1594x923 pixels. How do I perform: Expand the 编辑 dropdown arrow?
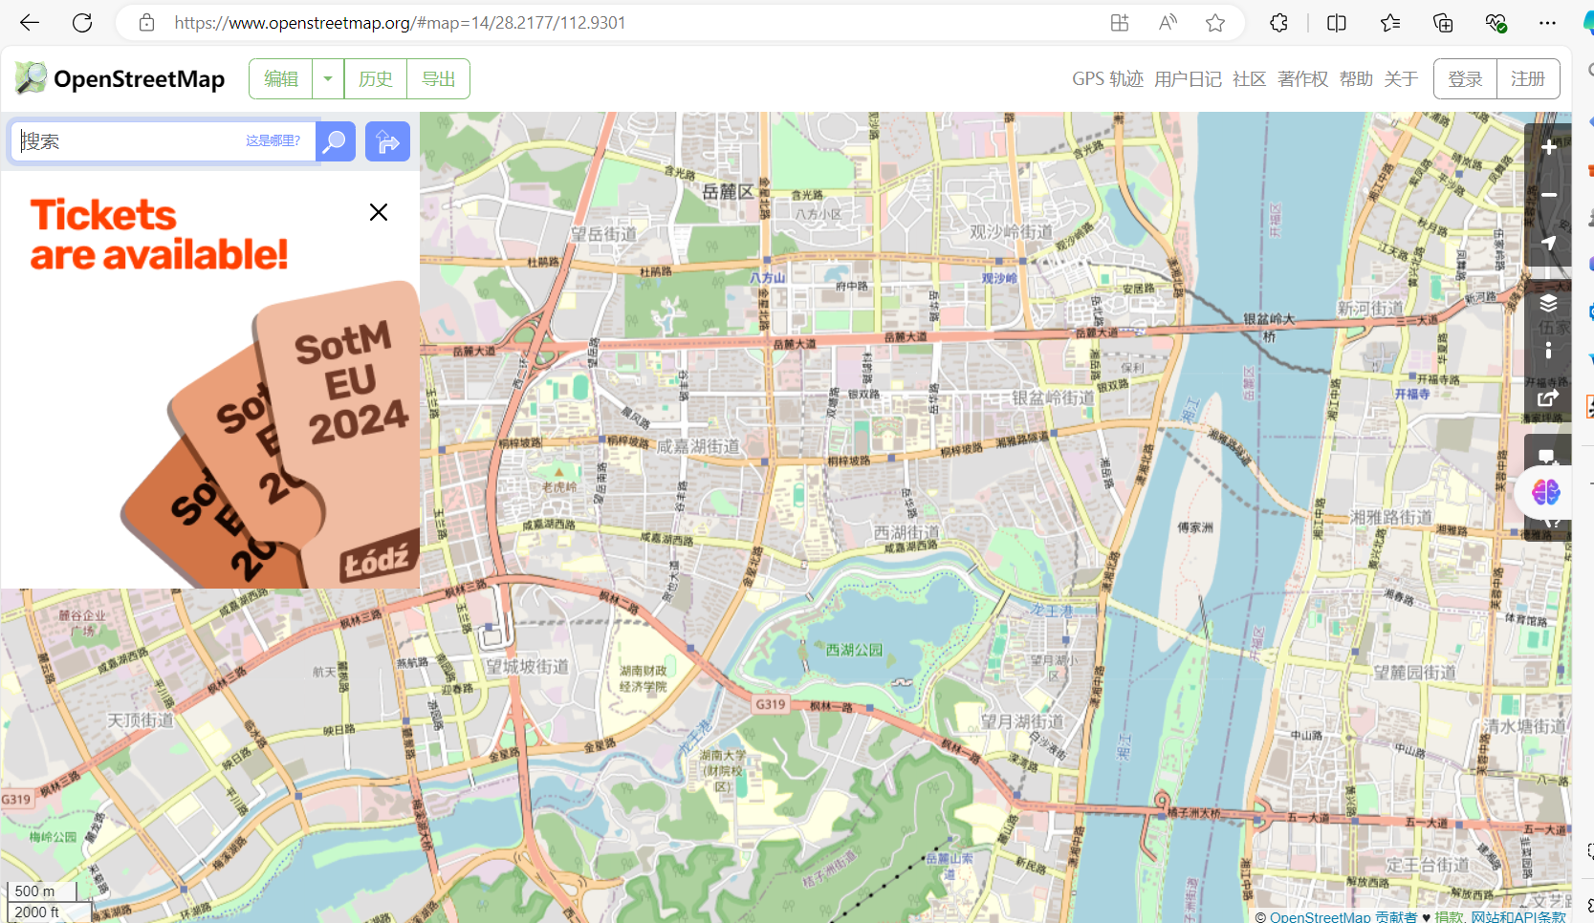pos(328,79)
